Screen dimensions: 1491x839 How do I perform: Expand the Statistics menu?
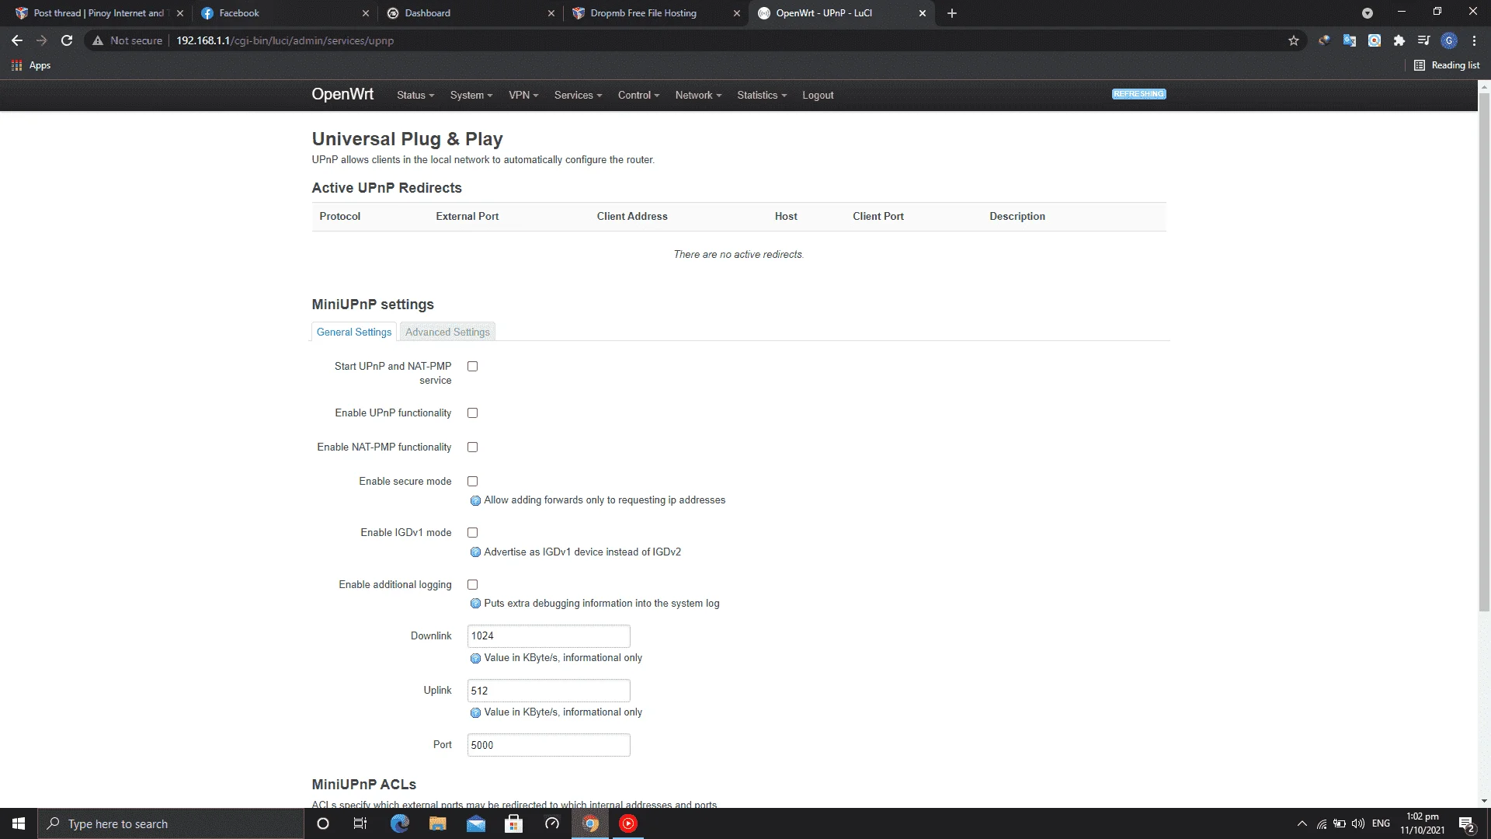(x=762, y=95)
